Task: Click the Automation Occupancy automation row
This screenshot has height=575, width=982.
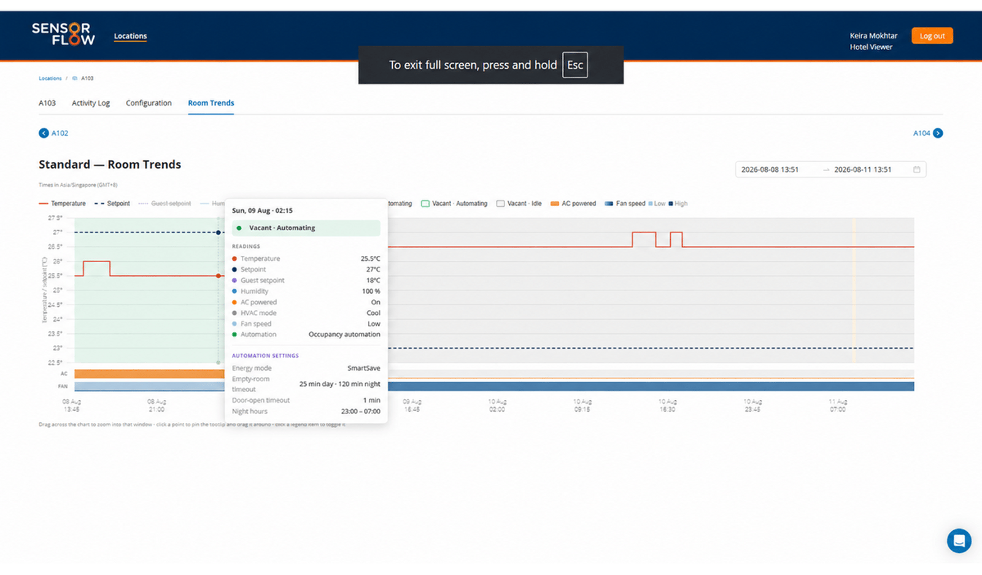Action: pos(306,335)
